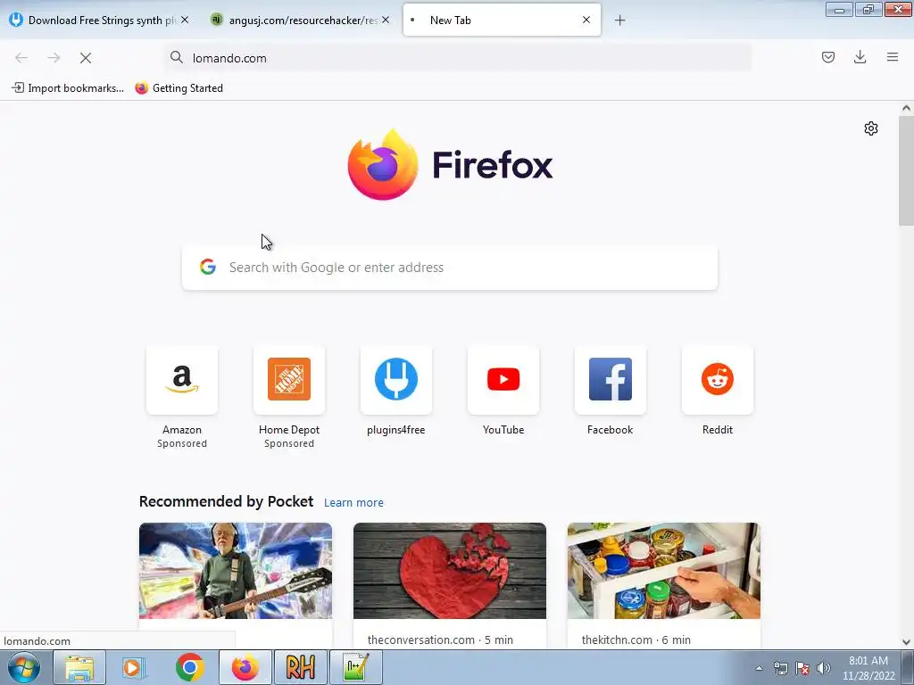Click the vertical scrollbar thumb
Image resolution: width=914 pixels, height=685 pixels.
pyautogui.click(x=906, y=170)
